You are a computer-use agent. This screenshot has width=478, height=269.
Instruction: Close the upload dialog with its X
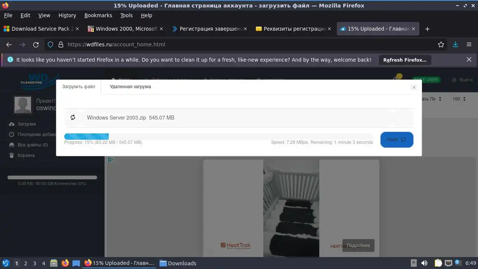pos(414,87)
